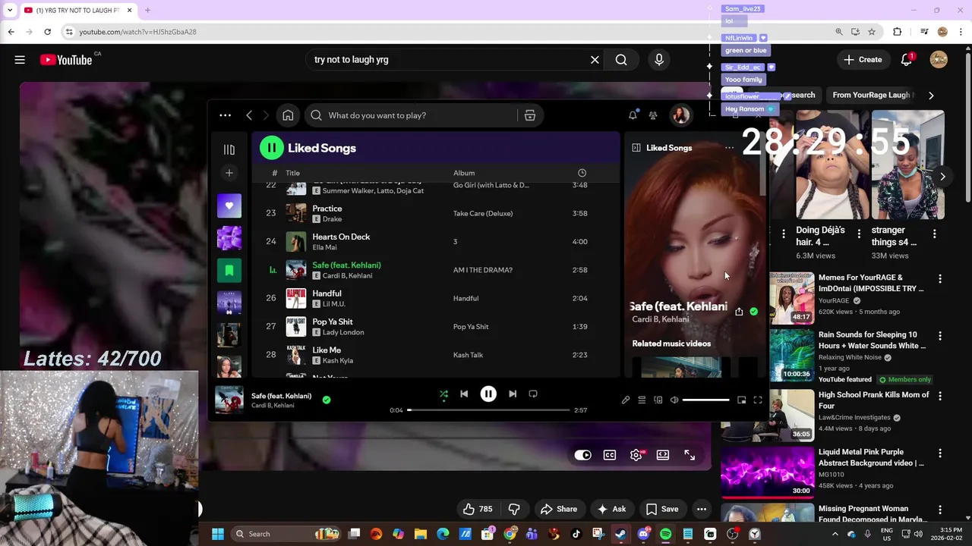Toggle YouTube autoplay switch
This screenshot has width=972, height=546.
(x=583, y=455)
